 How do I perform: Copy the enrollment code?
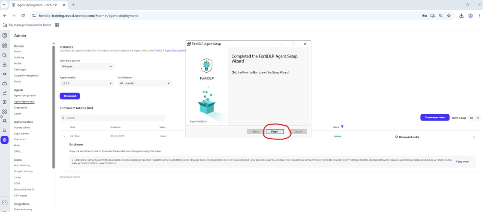pos(462,162)
